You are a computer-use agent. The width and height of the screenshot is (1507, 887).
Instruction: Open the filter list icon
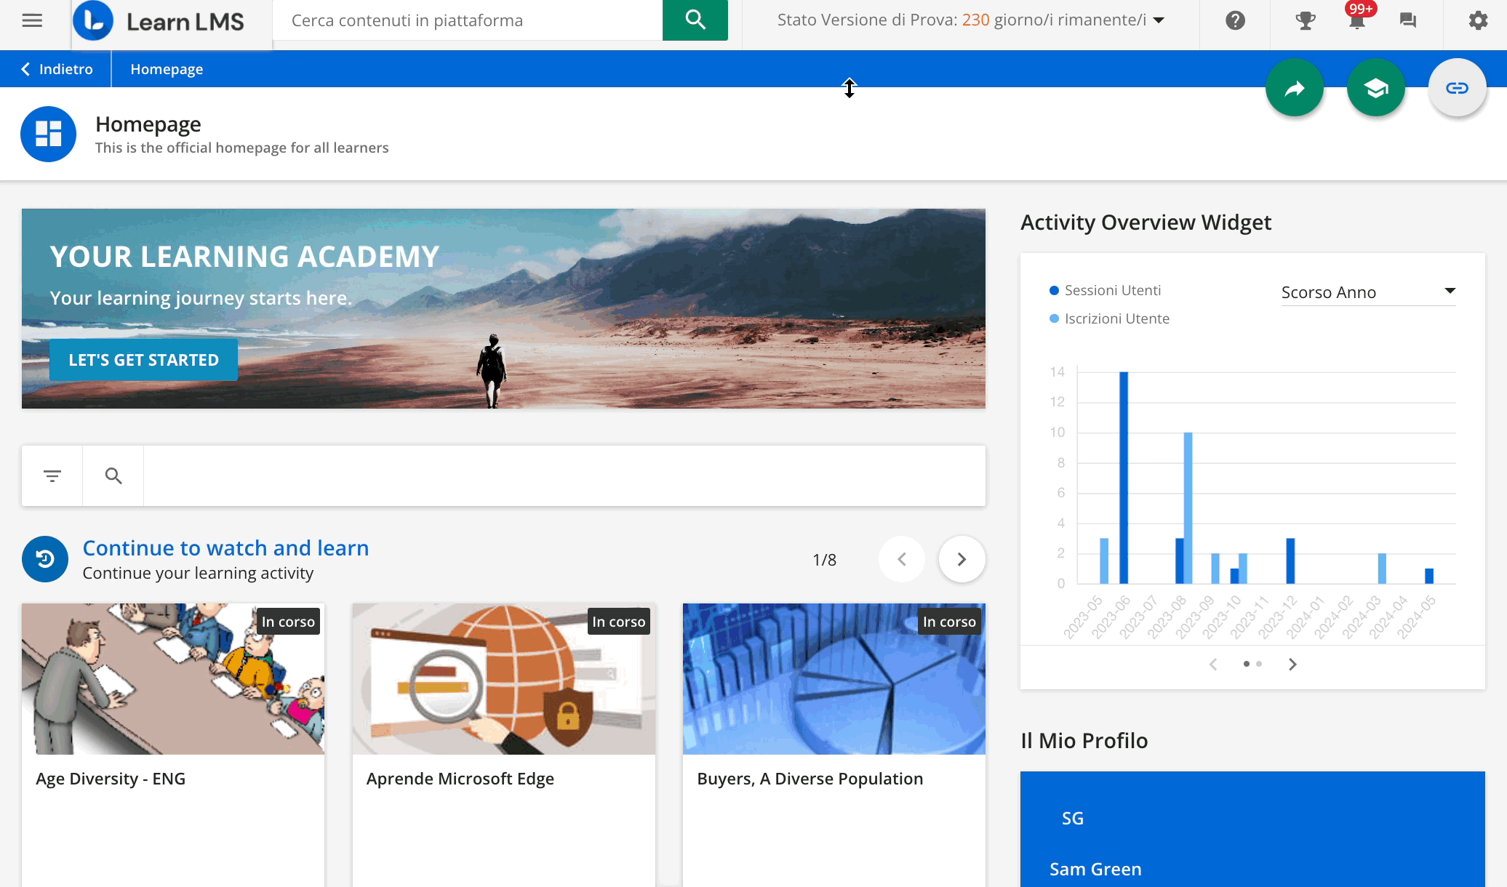coord(52,476)
